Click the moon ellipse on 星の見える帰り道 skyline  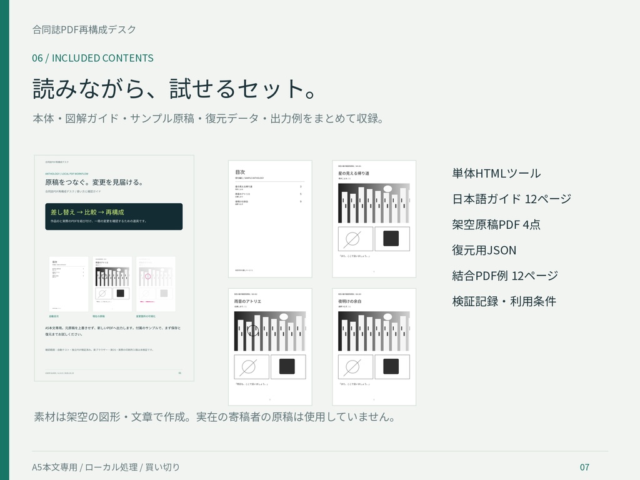387,189
